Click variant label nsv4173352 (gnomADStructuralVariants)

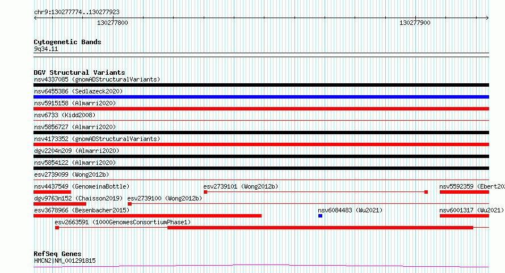[x=97, y=139]
